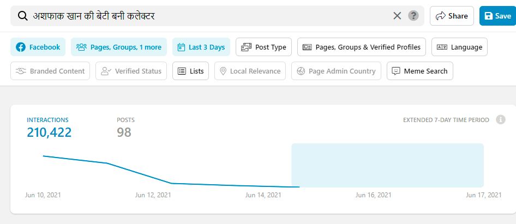Open the Last 3 Days date filter
This screenshot has width=516, height=224.
[201, 47]
